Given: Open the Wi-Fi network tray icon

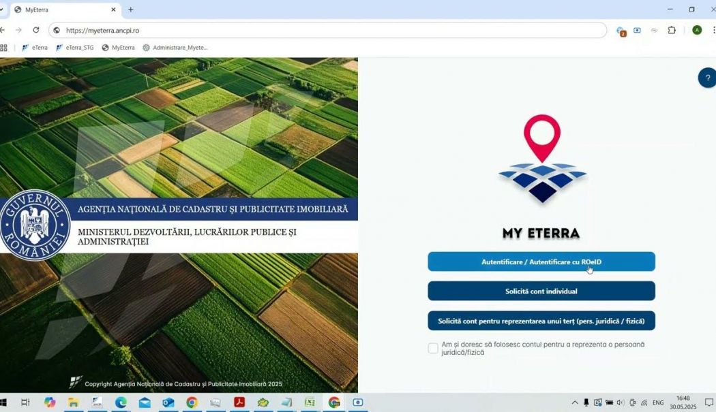Looking at the screenshot, I should [x=644, y=402].
